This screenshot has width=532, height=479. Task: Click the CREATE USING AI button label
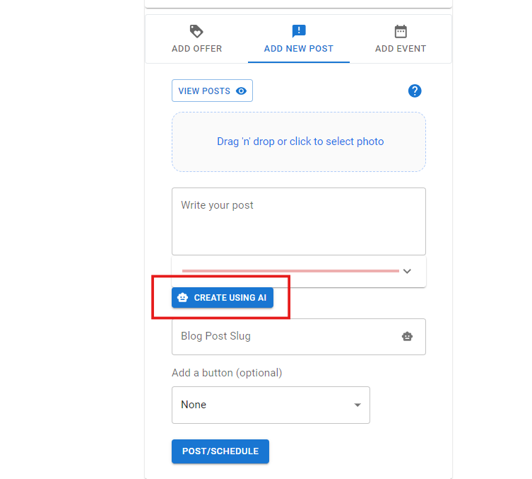(230, 298)
